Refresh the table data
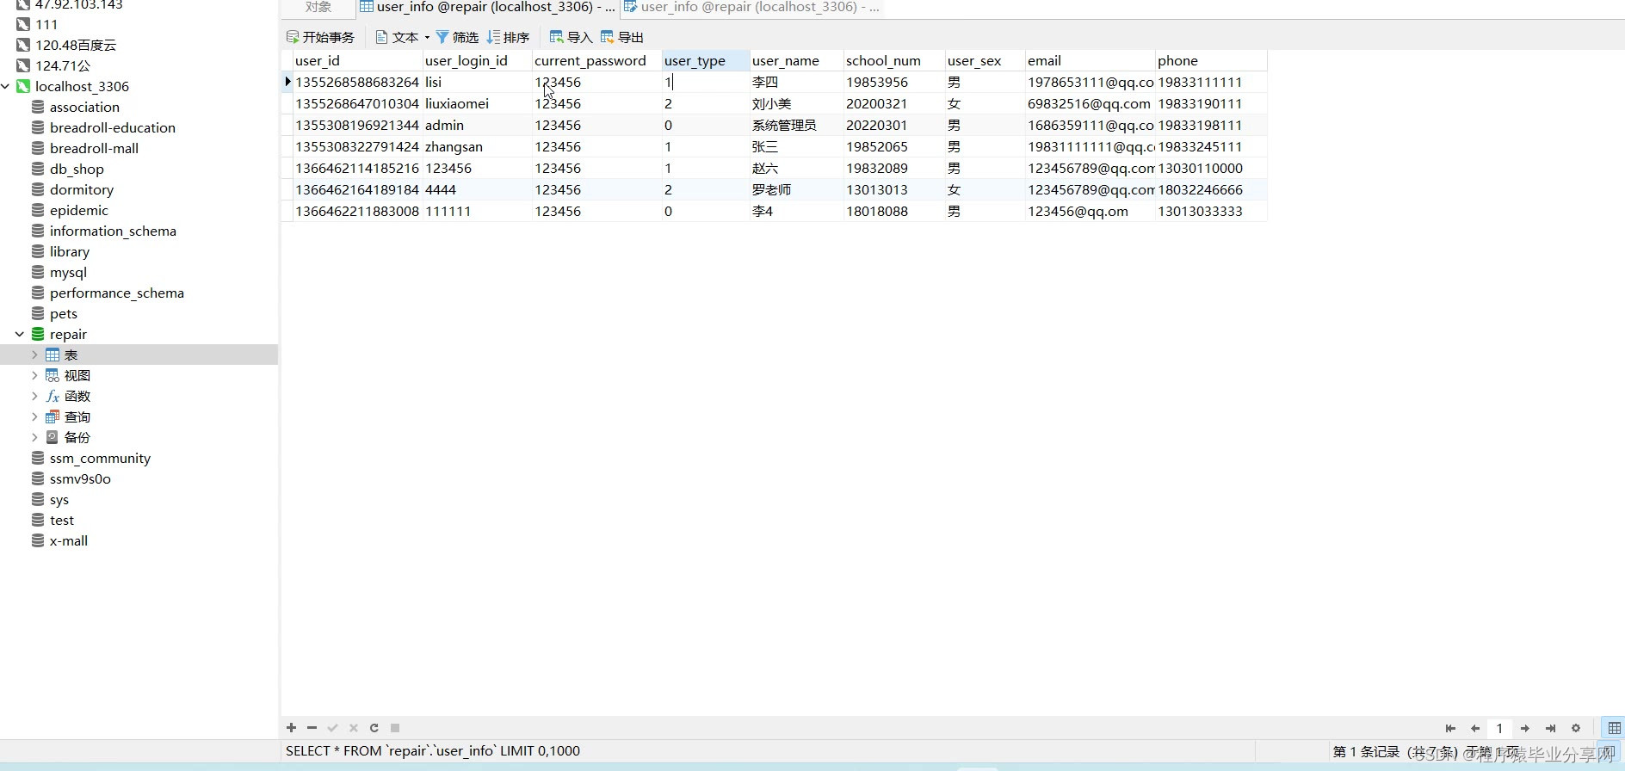This screenshot has width=1625, height=771. (374, 728)
